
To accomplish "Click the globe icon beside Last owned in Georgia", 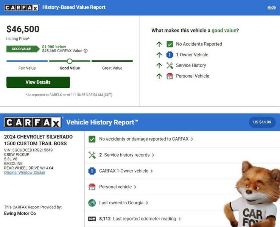I will pyautogui.click(x=92, y=203).
